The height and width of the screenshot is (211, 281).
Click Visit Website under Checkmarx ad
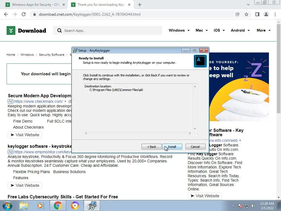click(25, 135)
